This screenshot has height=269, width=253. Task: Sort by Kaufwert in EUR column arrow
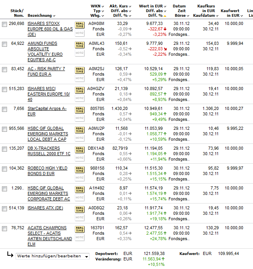point(242,16)
